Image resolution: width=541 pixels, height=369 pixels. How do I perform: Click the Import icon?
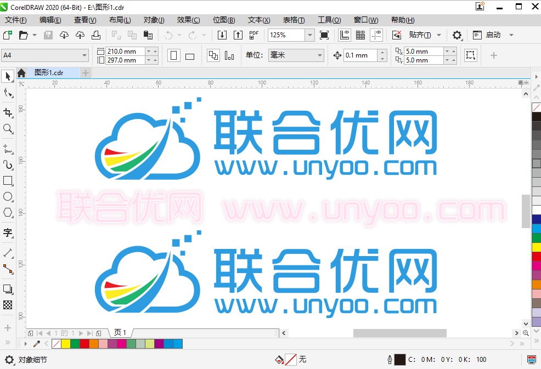click(x=222, y=35)
